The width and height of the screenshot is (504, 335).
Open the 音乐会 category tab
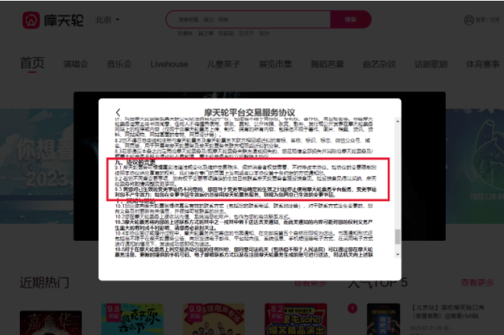pyautogui.click(x=119, y=63)
